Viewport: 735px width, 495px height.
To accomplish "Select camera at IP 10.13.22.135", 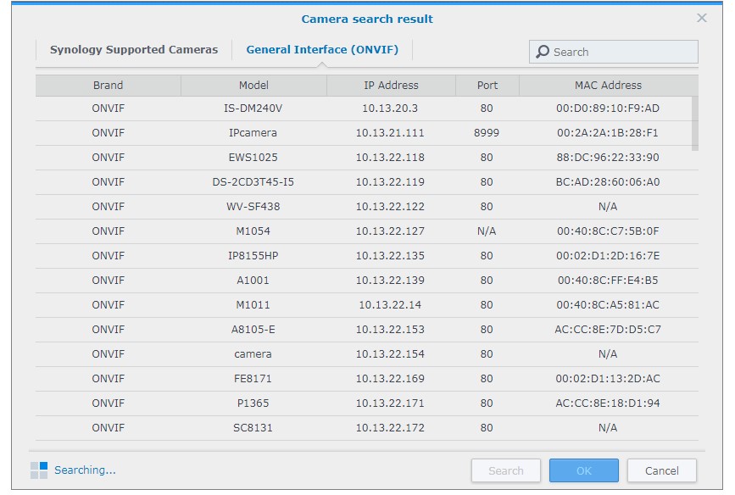I will click(390, 256).
